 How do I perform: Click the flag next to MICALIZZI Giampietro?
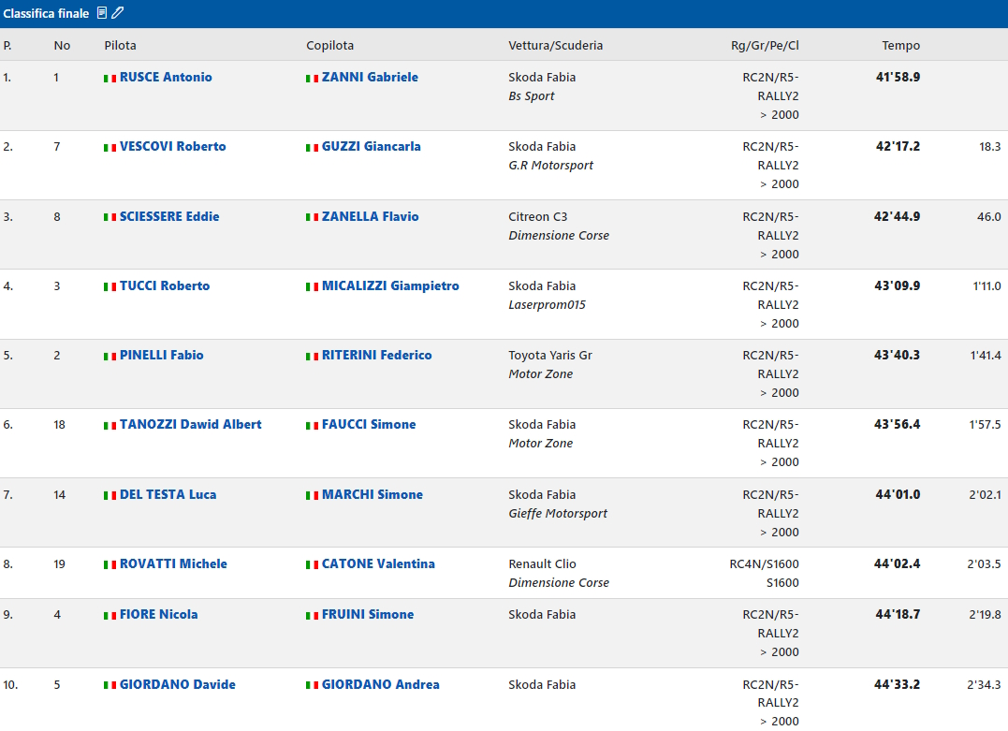pos(312,286)
